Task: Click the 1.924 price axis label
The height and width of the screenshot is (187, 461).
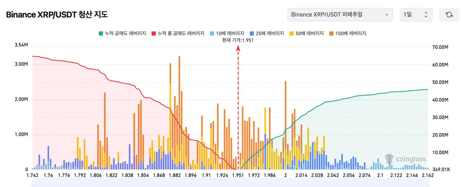Action: click(x=222, y=175)
